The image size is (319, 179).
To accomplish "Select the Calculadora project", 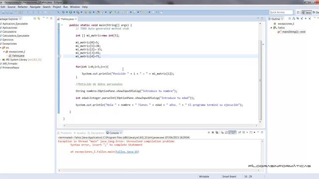I will (9, 32).
